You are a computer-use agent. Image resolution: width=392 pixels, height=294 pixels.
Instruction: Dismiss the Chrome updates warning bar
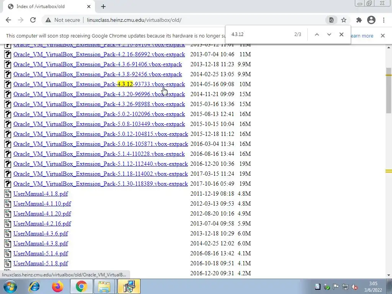point(383,36)
